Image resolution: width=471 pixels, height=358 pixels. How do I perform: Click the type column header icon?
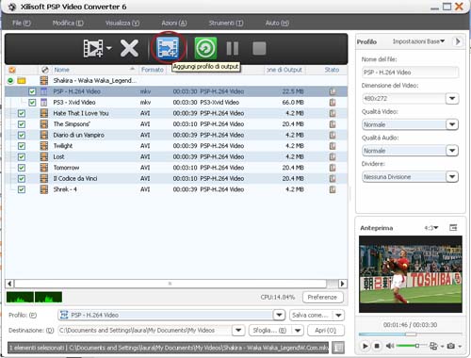(45, 70)
